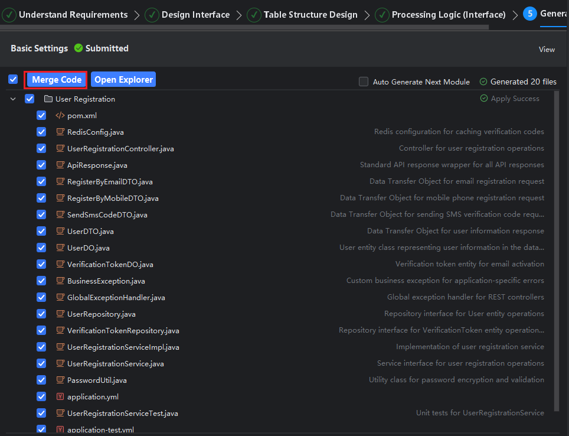Enable Auto Generate Next Module checkbox
The image size is (569, 436).
pos(364,82)
